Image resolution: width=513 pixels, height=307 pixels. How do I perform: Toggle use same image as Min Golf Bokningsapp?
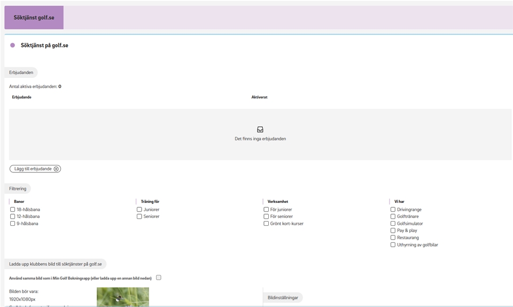[159, 278]
